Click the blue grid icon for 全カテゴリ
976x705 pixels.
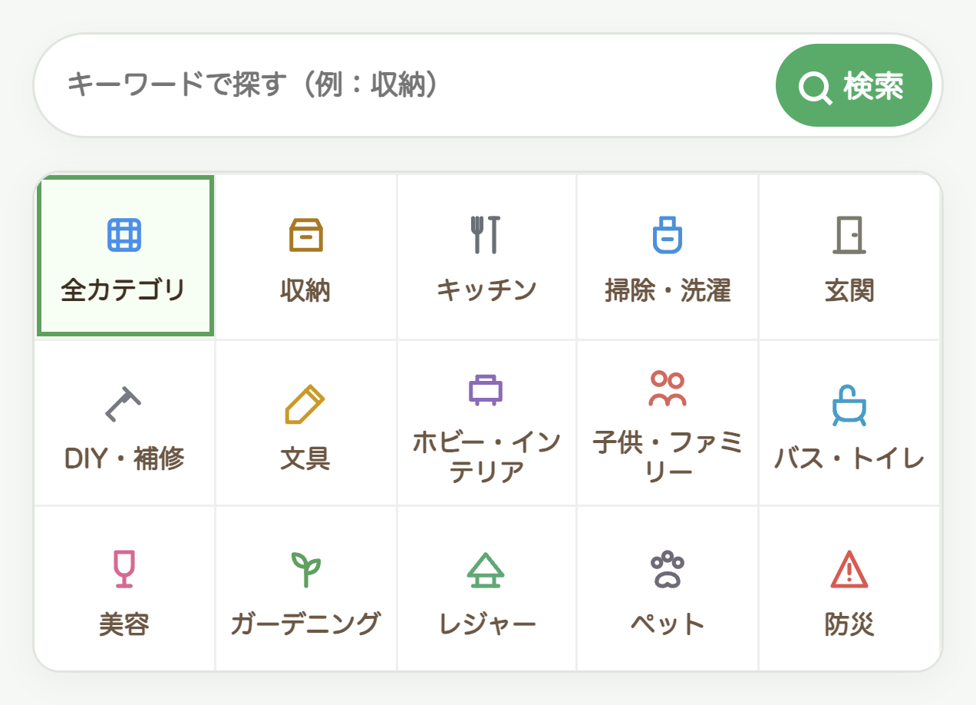(124, 235)
